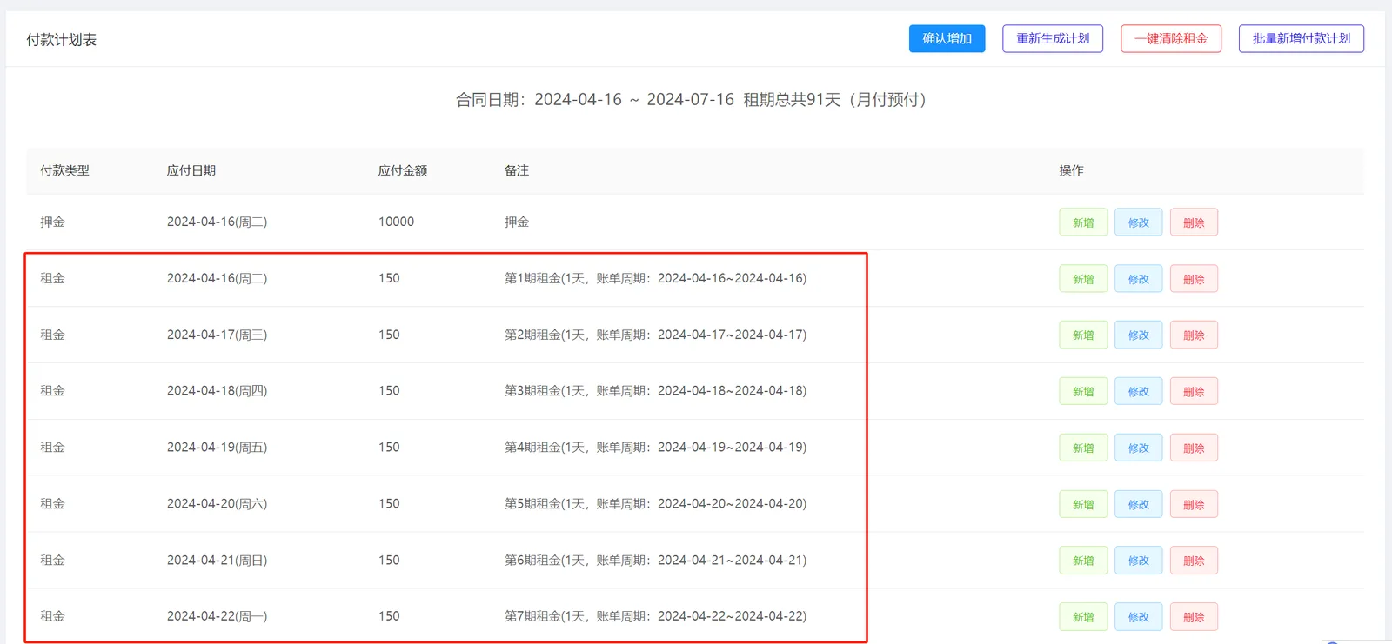
Task: Open 批量新增付款计划 batch add
Action: coord(1302,38)
